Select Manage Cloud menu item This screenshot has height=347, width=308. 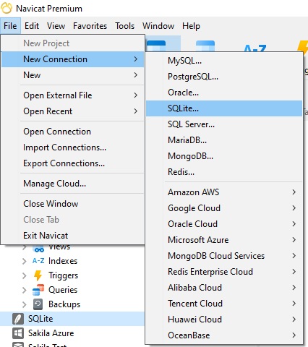pos(72,184)
